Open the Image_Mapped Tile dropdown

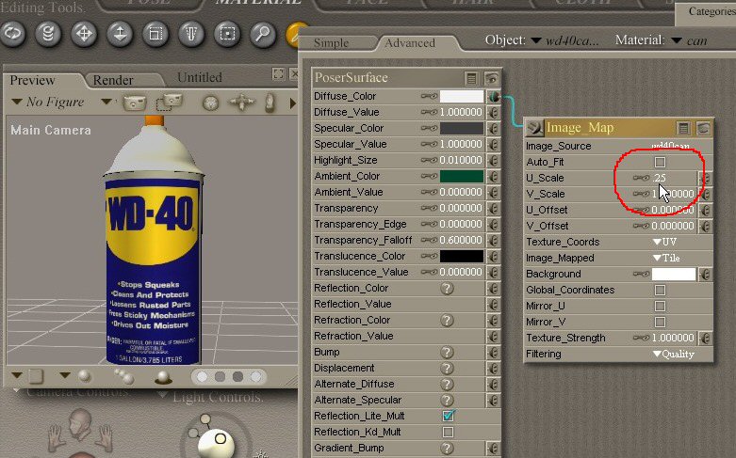click(666, 258)
